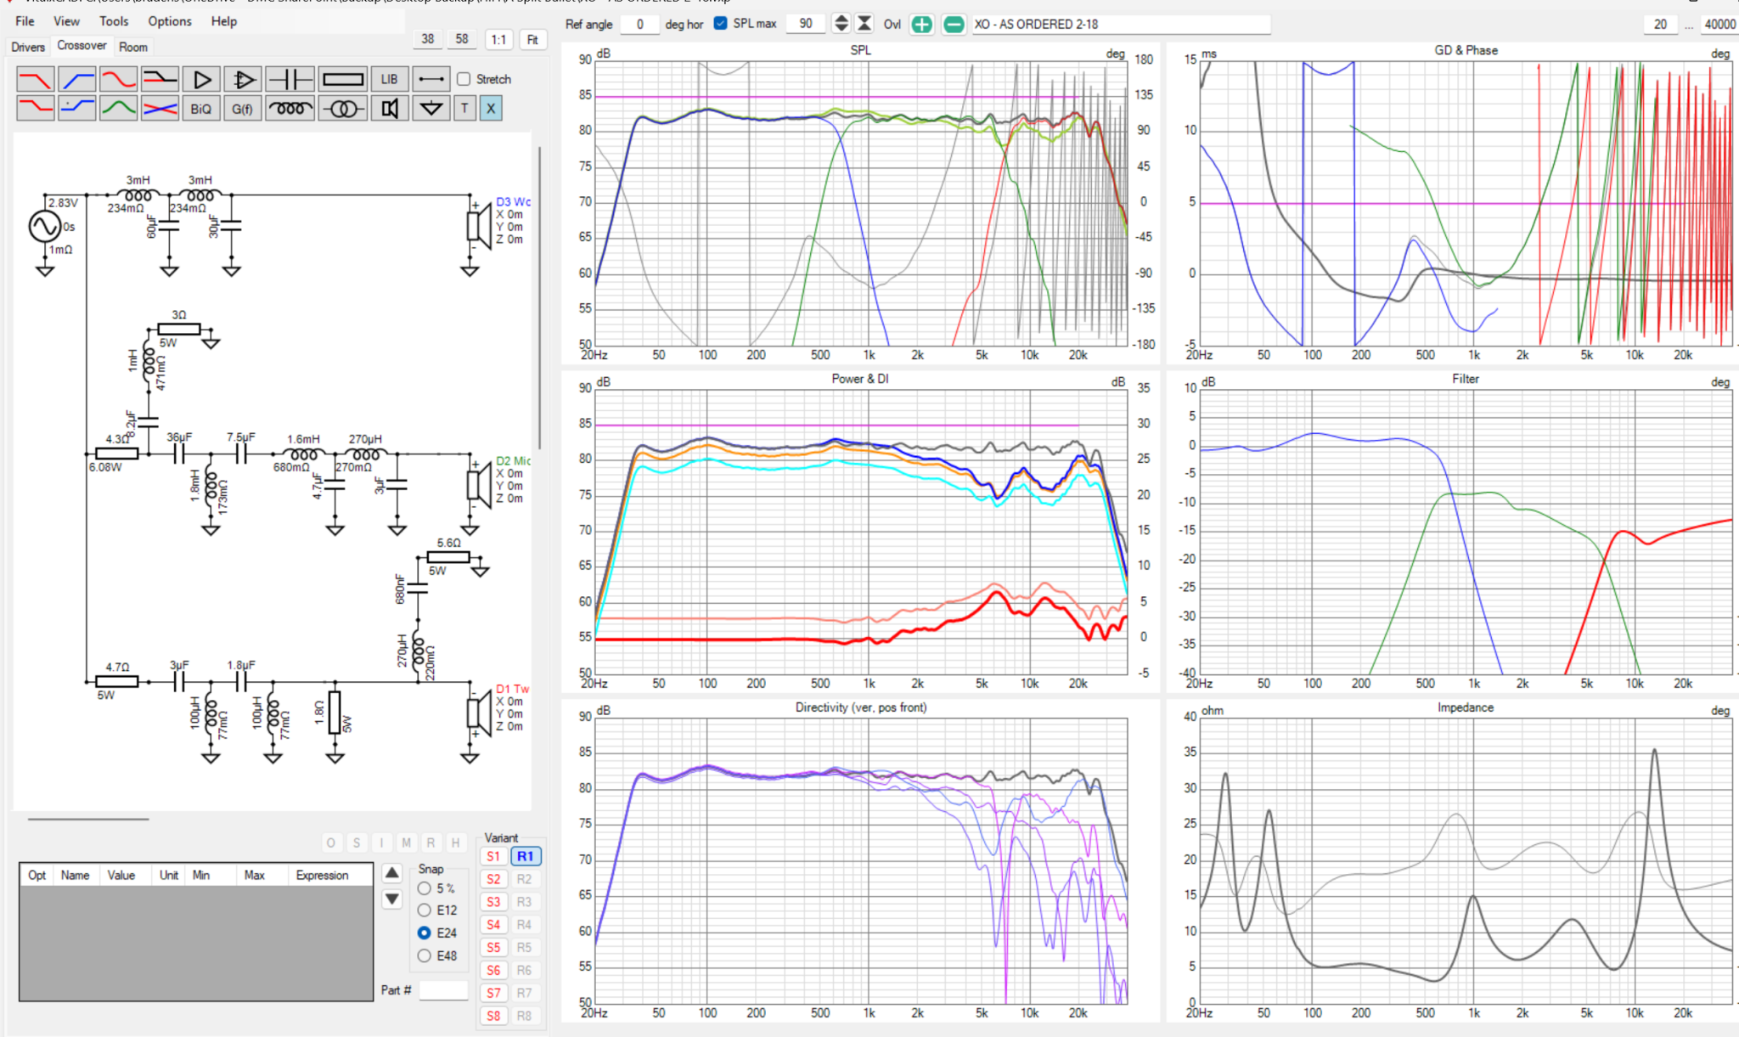Move parameter down with black down arrow
Viewport: 1739px width, 1037px height.
point(391,899)
